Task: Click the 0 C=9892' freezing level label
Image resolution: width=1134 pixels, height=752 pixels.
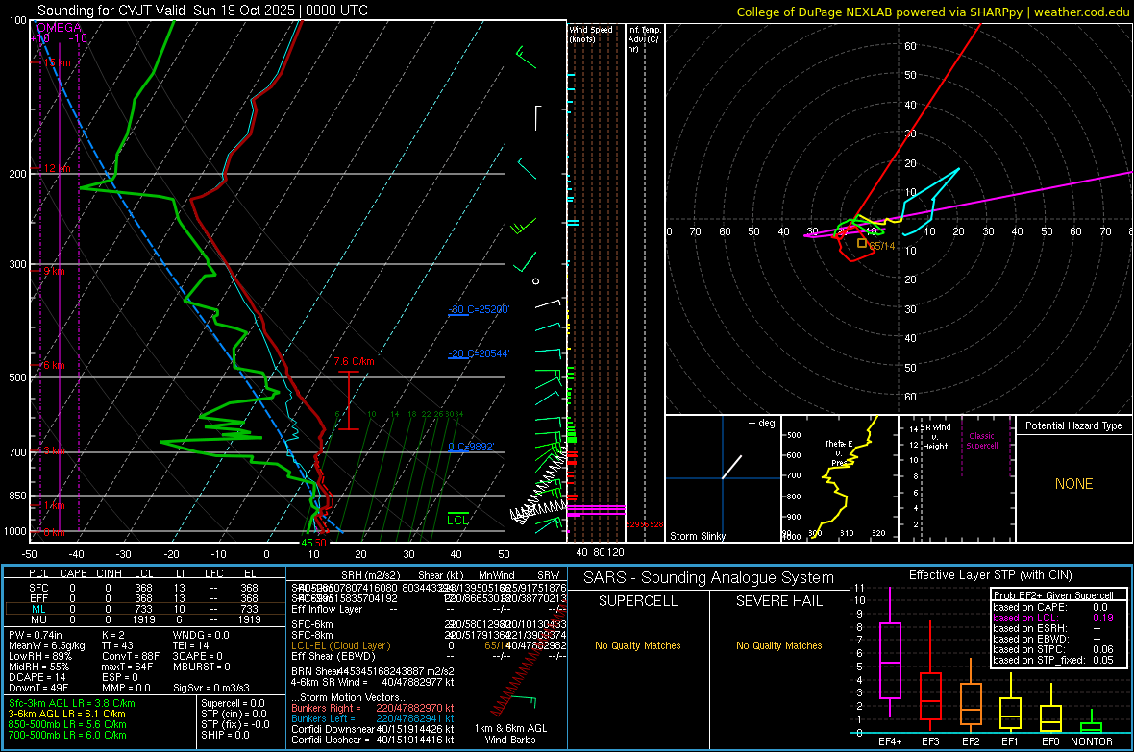Action: coord(471,447)
